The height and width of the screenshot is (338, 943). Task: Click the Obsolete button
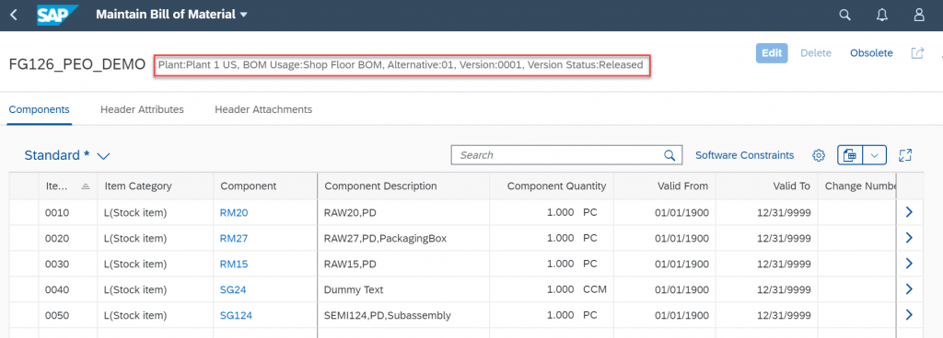[871, 52]
